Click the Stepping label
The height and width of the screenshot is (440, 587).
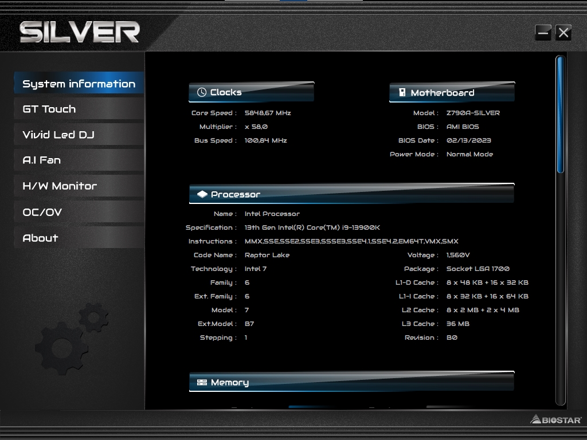[218, 338]
